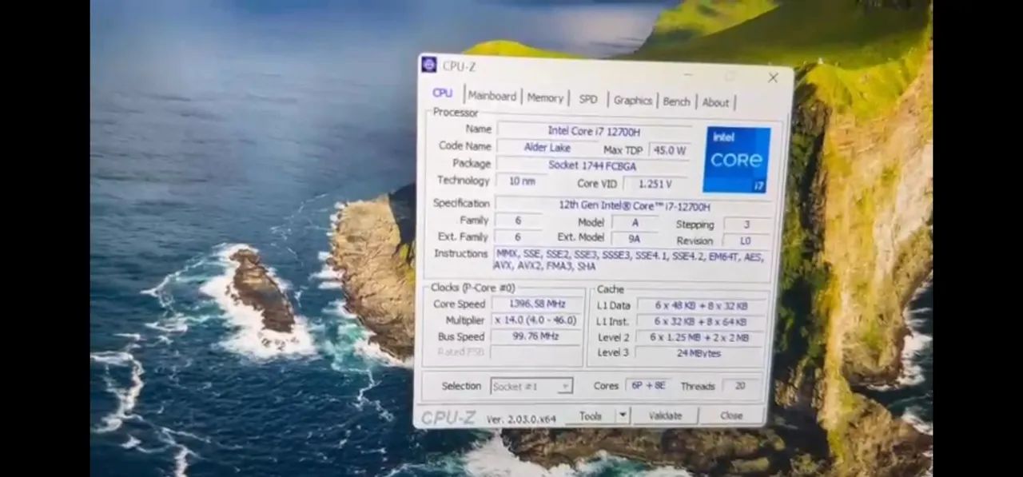Click the Instructions list starting with MMX
The width and height of the screenshot is (1023, 477).
point(632,260)
